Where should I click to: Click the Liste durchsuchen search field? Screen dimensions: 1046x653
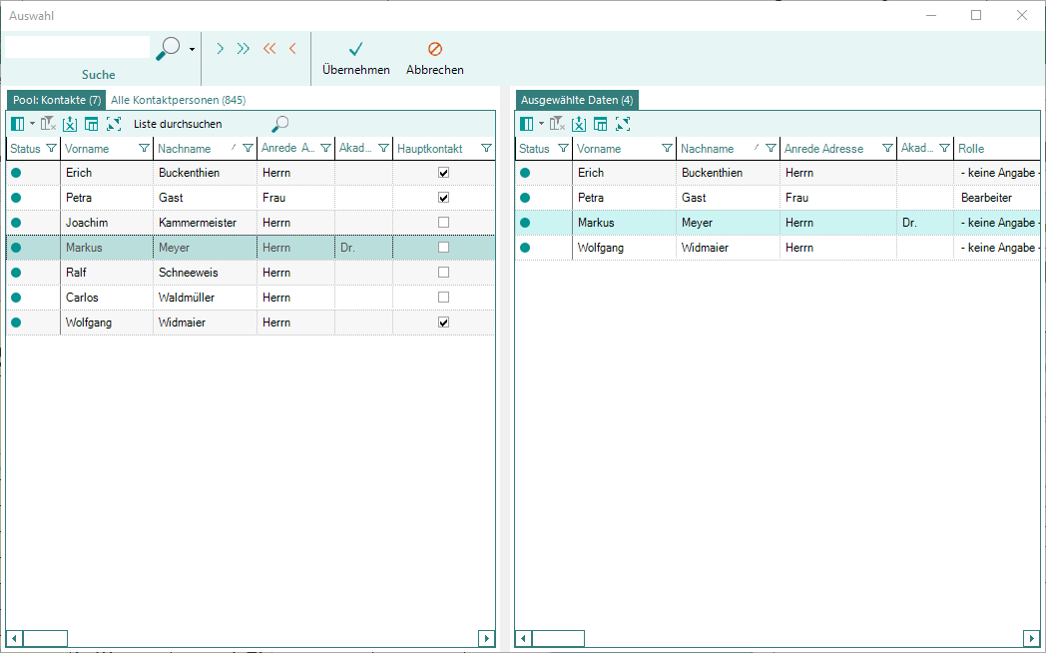pyautogui.click(x=199, y=124)
